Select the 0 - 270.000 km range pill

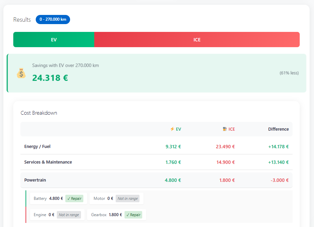tap(53, 19)
